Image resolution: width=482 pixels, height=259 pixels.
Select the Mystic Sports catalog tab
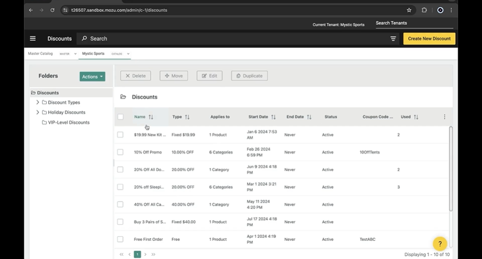coord(93,53)
